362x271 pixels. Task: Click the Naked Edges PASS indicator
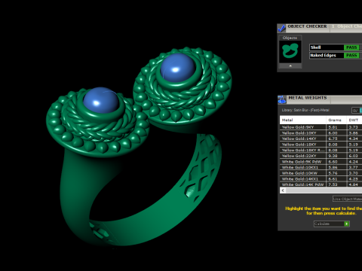(351, 55)
